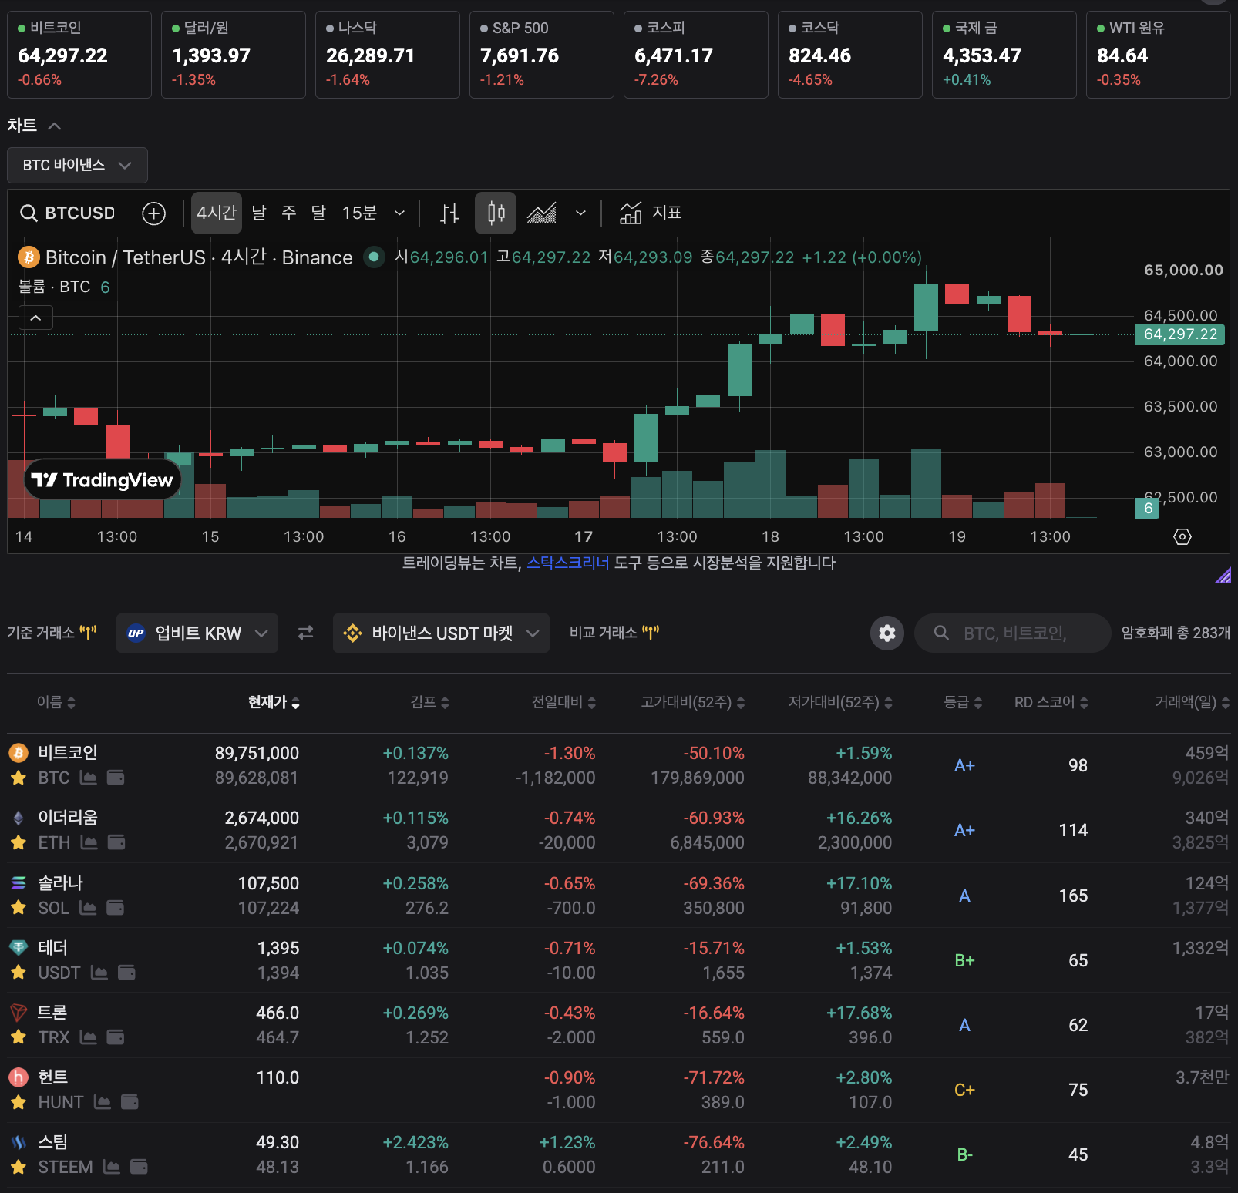Screen dimensions: 1238x1193
Task: Open the 바이낸스 USDT 마켓 dropdown
Action: click(441, 633)
